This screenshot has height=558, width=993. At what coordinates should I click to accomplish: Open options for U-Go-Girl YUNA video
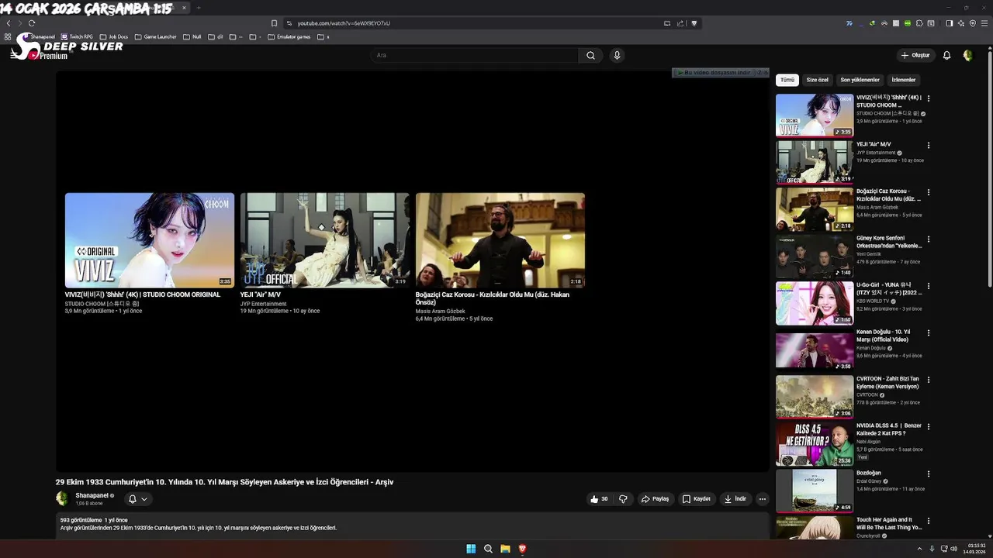point(928,286)
